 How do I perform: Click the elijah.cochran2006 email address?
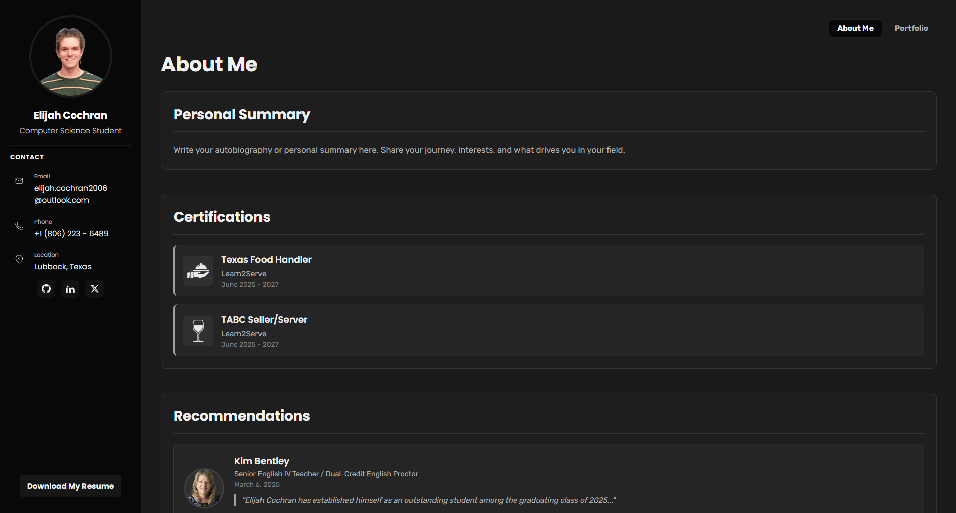coord(70,194)
